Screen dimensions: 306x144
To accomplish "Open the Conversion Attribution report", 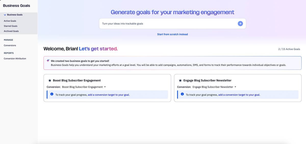I will 15,59.
